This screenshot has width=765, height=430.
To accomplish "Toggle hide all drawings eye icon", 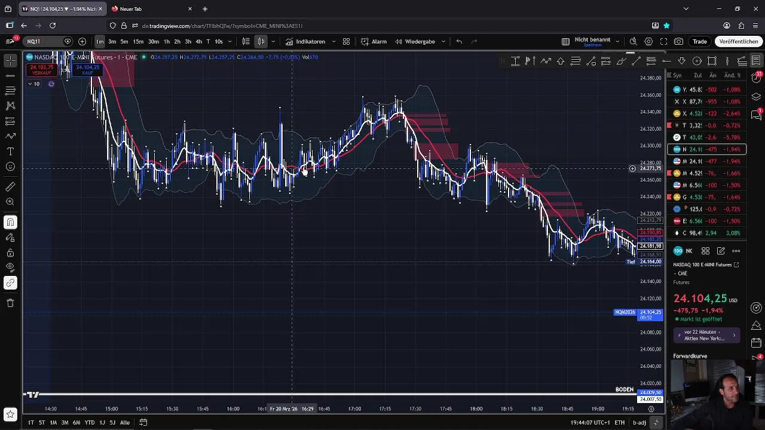I will (10, 267).
